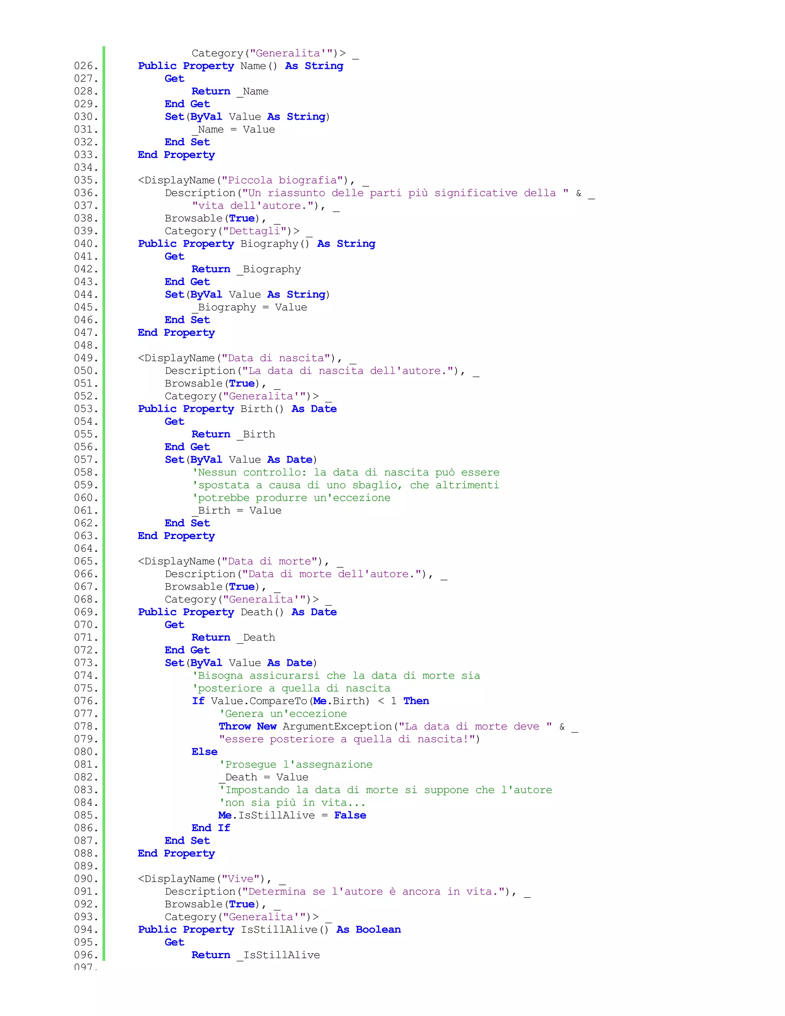Click the '_Name = Value' assignment

pyautogui.click(x=233, y=129)
